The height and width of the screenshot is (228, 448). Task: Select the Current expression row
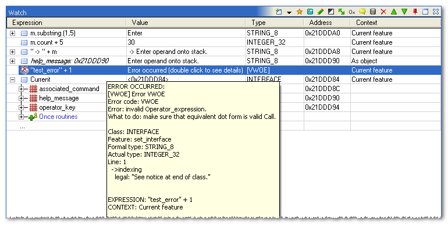click(x=40, y=79)
